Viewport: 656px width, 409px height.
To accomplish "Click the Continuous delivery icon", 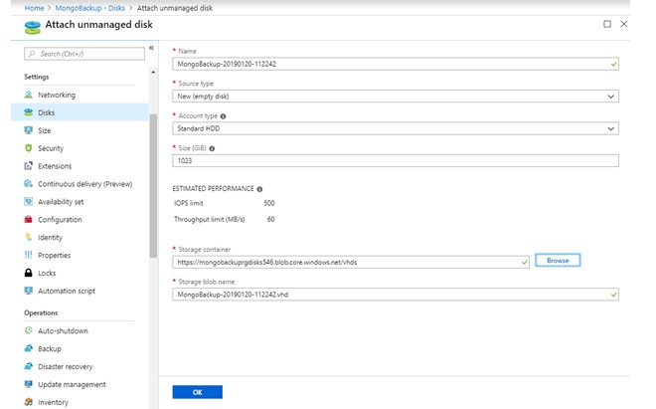I will coord(29,183).
